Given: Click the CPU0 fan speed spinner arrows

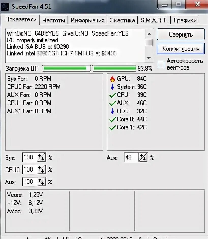Looking at the screenshot, I should (41, 169).
